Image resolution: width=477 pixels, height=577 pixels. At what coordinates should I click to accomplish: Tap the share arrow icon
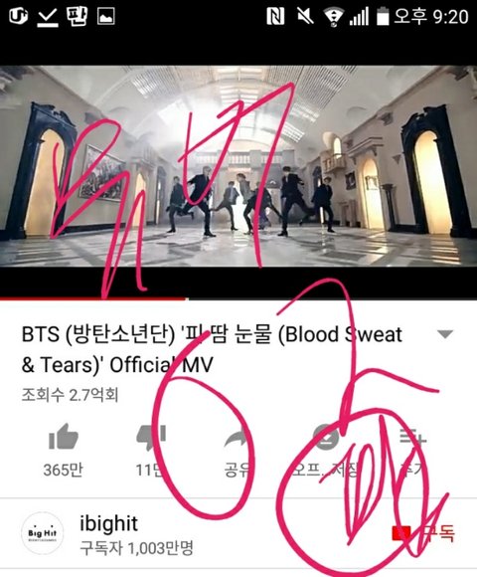[238, 438]
